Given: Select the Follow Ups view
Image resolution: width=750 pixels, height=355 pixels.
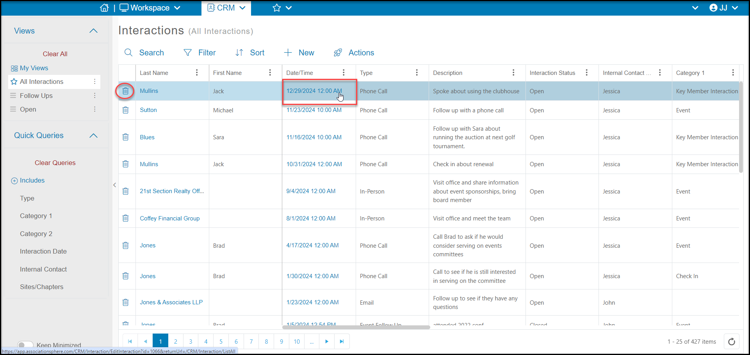Looking at the screenshot, I should (x=36, y=96).
